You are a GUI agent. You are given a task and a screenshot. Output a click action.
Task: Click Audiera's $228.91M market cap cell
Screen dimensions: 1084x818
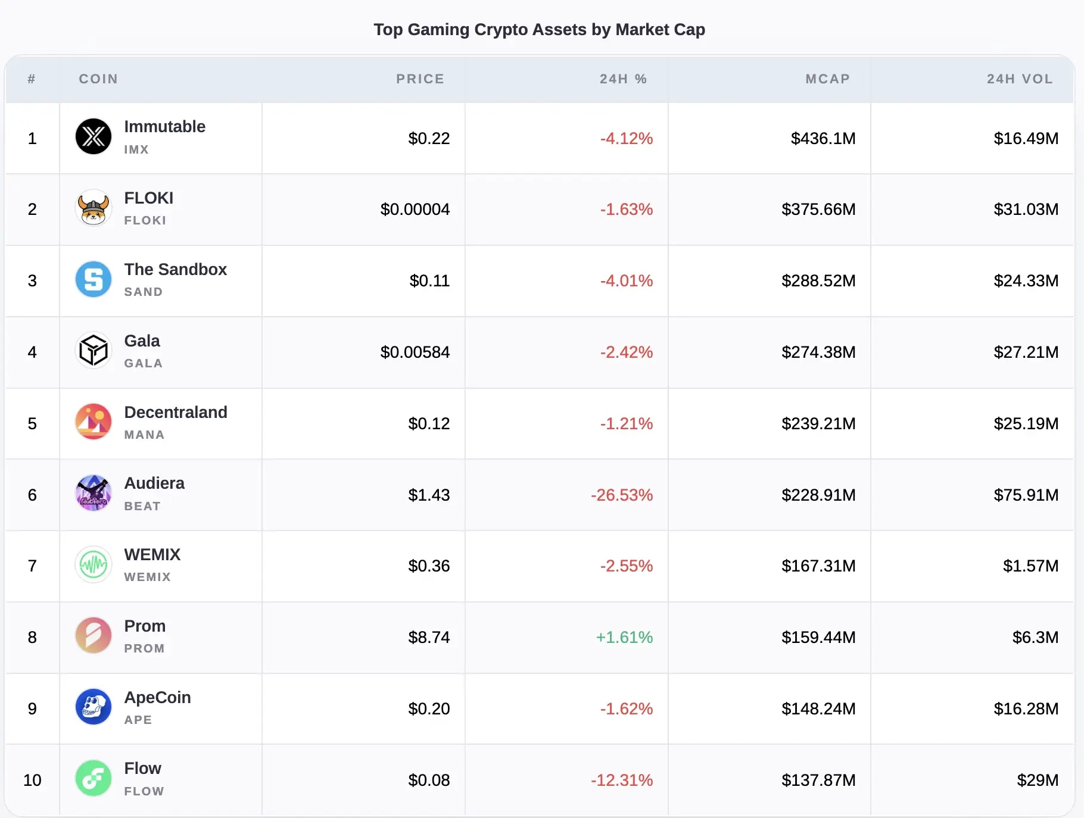(818, 495)
